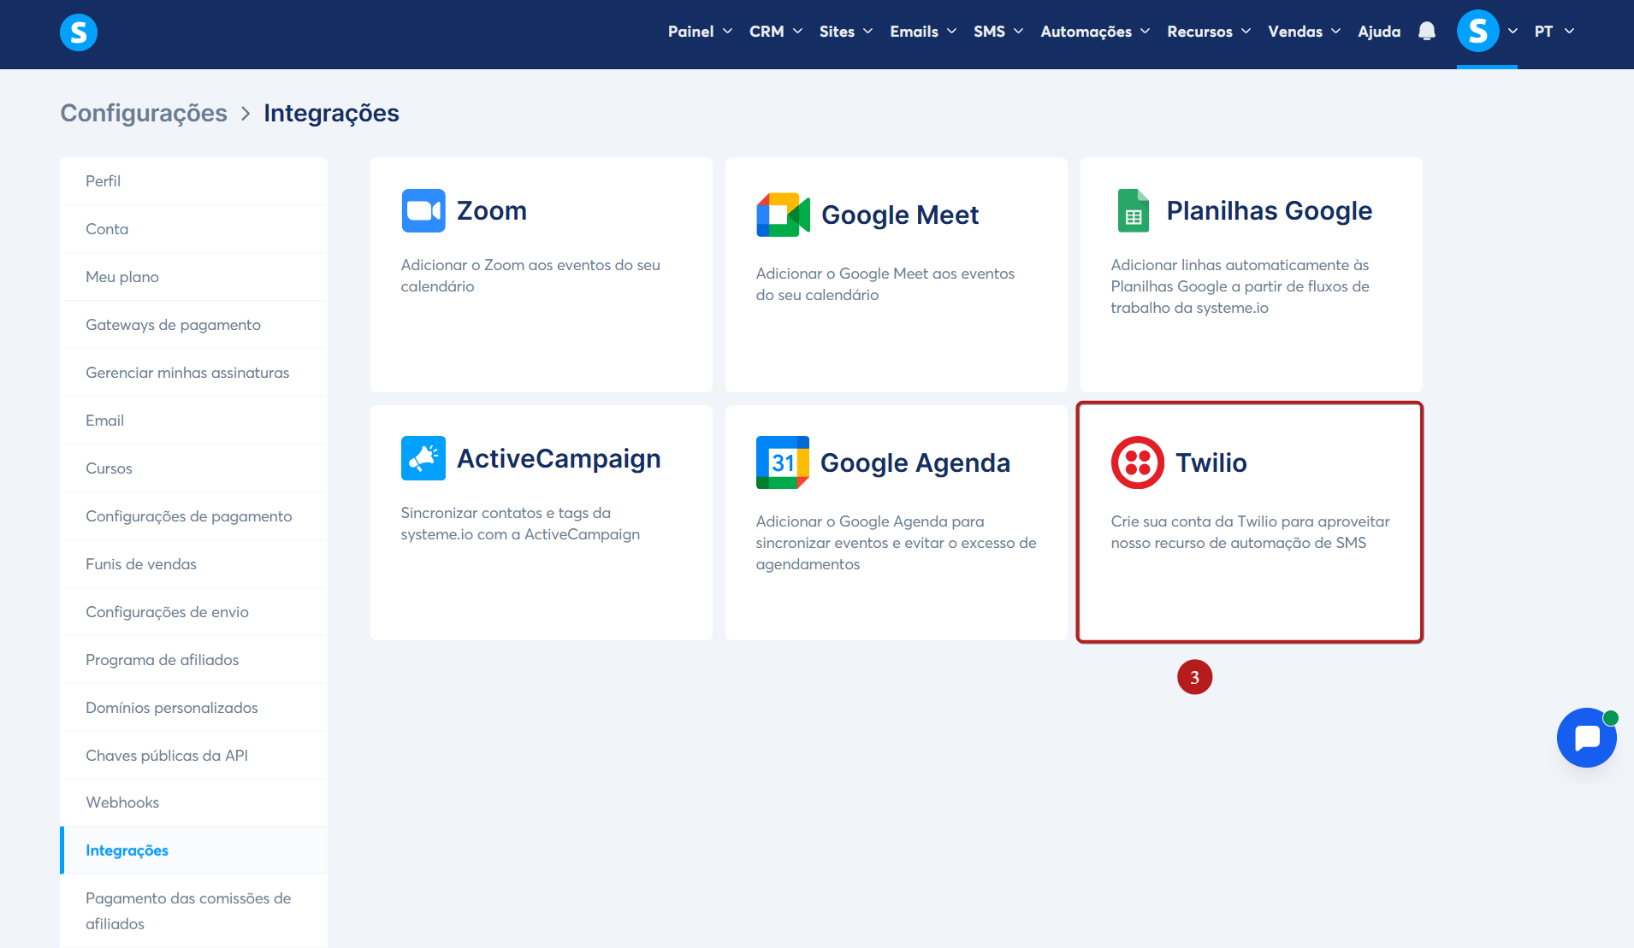1634x948 pixels.
Task: Click the Zoom camera icon
Action: coord(423,210)
